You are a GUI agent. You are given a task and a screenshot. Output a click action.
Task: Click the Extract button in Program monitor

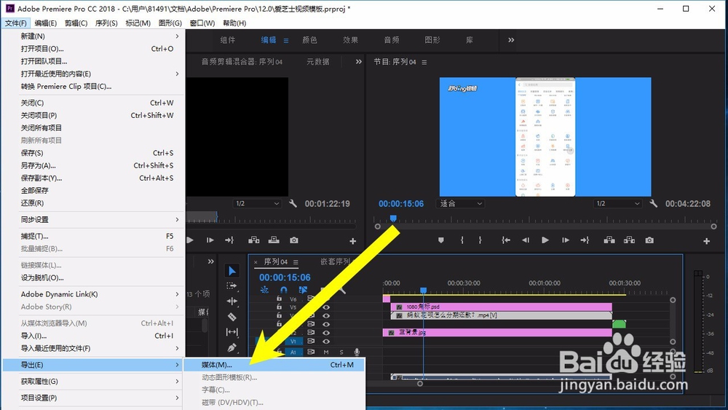pos(629,240)
